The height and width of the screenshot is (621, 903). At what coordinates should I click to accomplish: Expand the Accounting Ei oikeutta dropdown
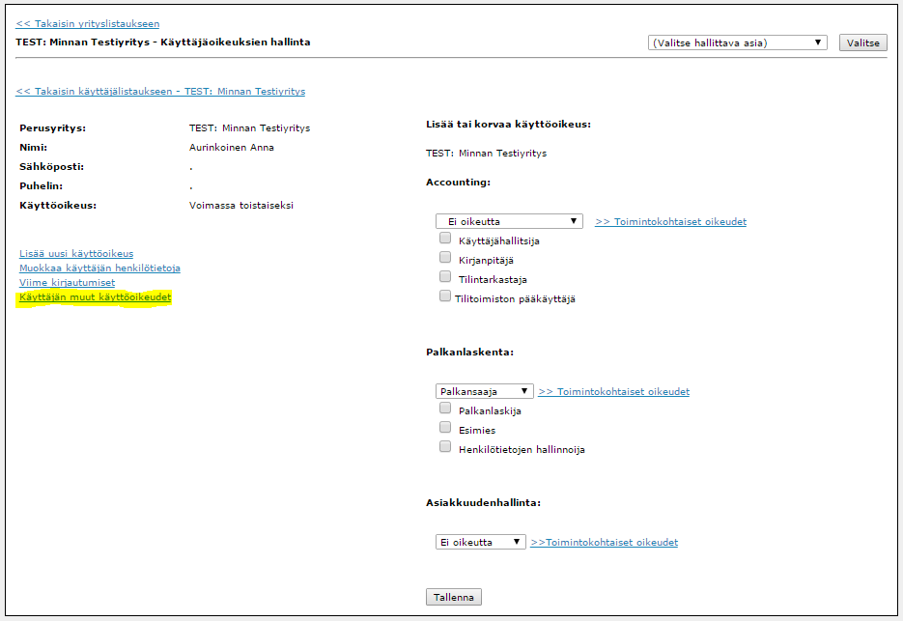tap(509, 221)
